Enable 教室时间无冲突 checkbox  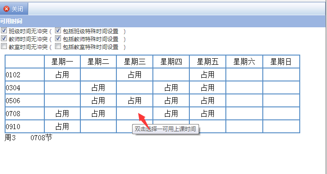(x=4, y=46)
